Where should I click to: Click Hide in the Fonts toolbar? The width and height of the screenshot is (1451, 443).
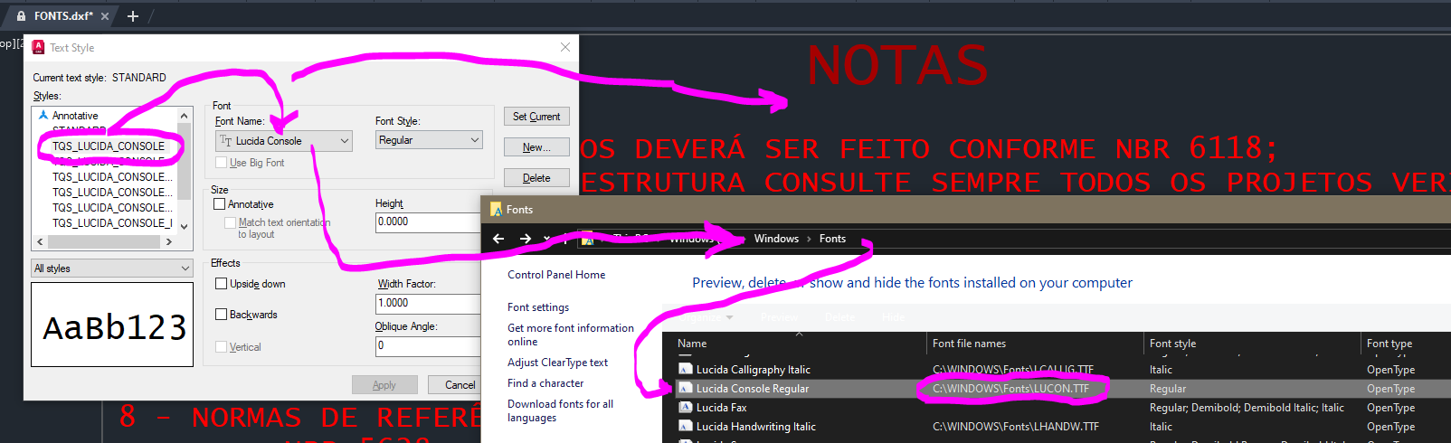(x=893, y=317)
